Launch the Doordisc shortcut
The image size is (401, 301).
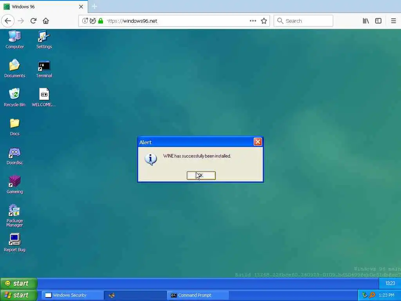tap(14, 156)
